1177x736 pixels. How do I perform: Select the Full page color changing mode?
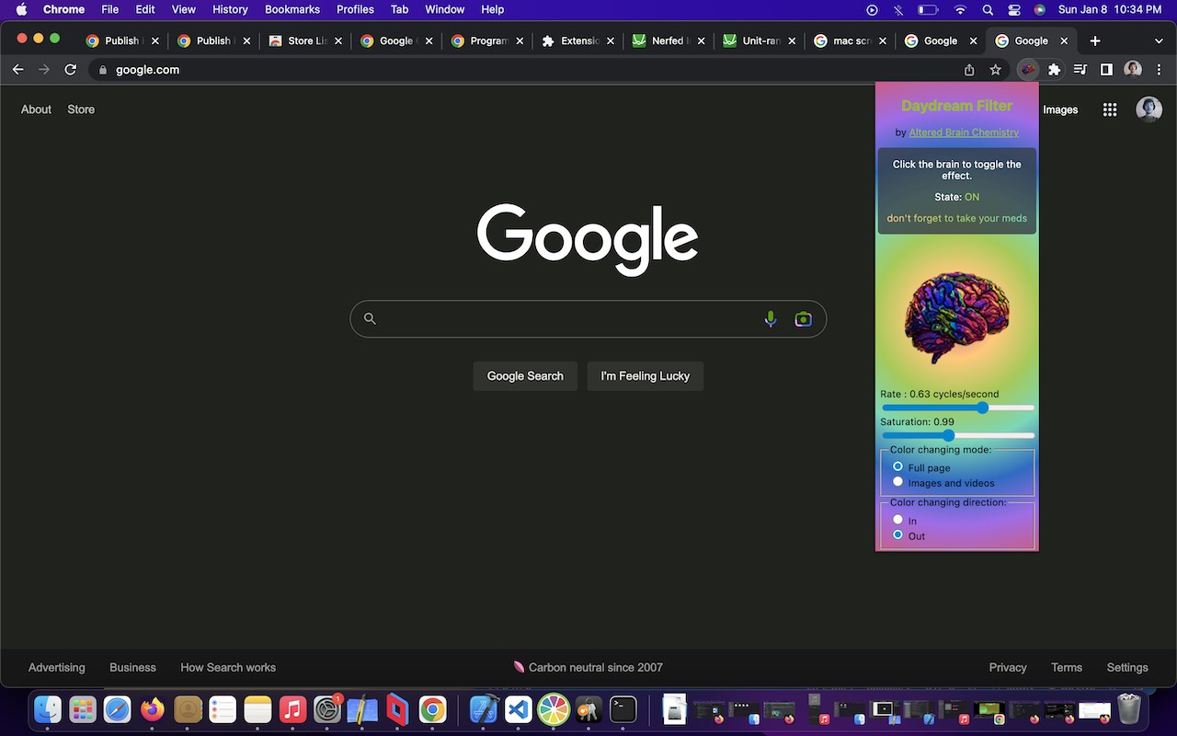tap(898, 466)
